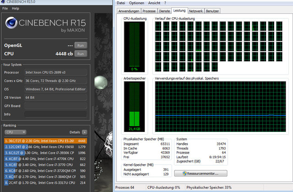Click the Cinebench title bar app icon
Screen dimensions: 293x192
click(3, 2)
